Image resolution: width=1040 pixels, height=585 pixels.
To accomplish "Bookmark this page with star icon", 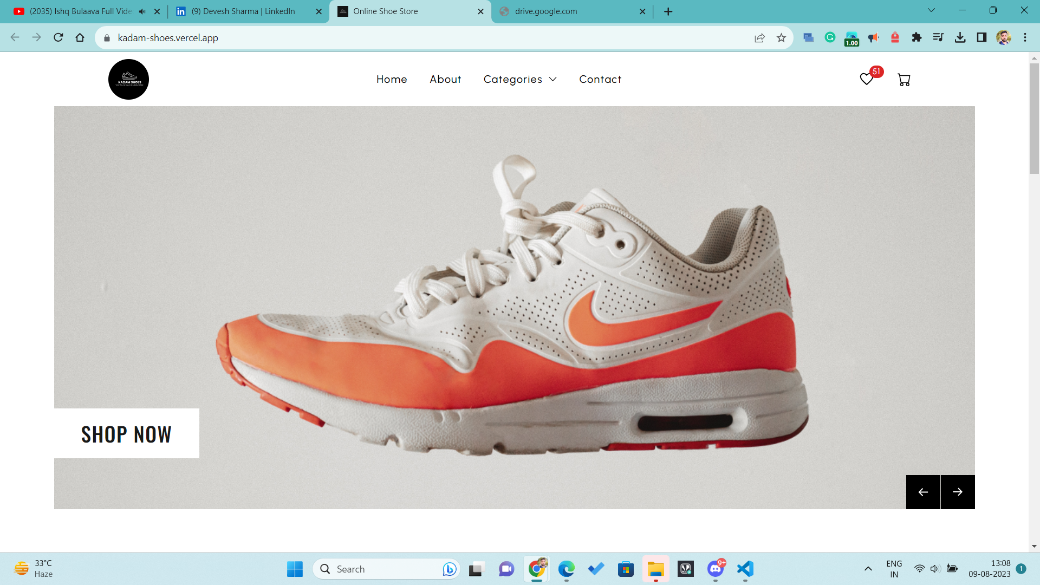I will [x=781, y=37].
